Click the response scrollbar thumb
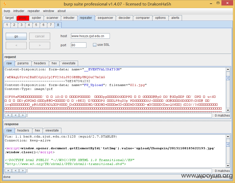The height and width of the screenshot is (183, 235). pos(228,145)
